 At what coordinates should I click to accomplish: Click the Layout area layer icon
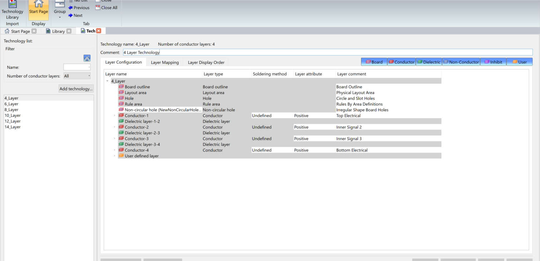[121, 92]
